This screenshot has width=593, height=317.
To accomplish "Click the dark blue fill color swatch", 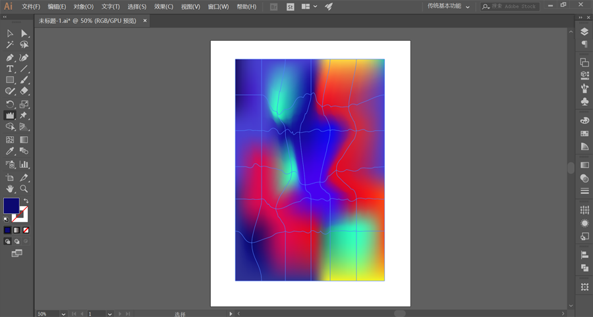I will (x=11, y=206).
